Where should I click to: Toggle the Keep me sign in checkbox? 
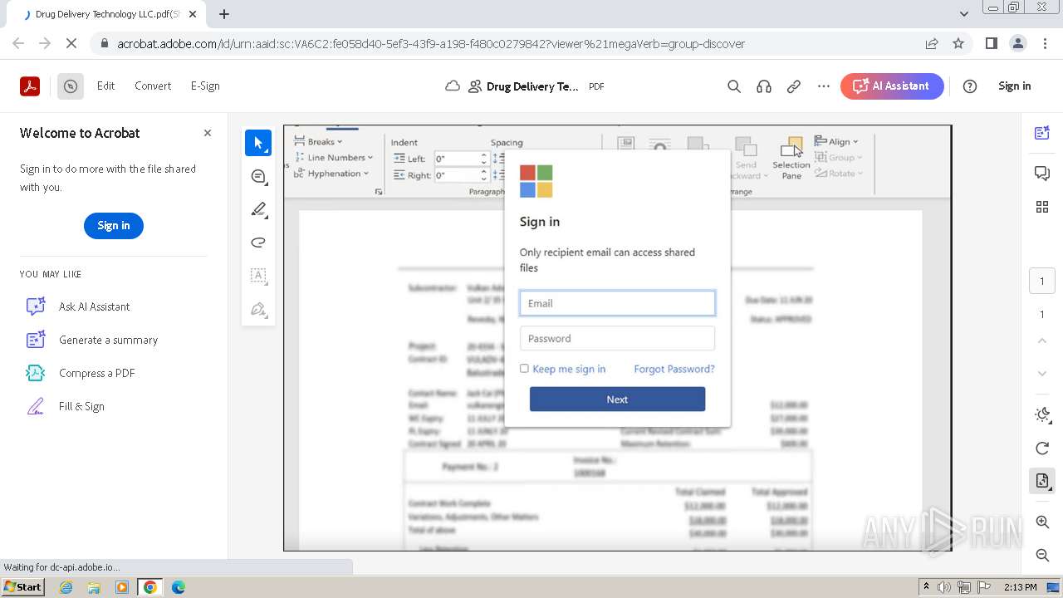(524, 369)
